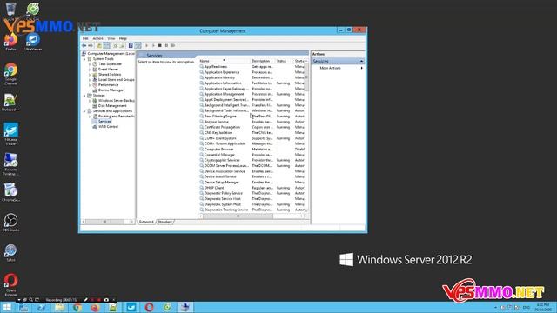
Task: Click the Windows Start button
Action: point(7,307)
